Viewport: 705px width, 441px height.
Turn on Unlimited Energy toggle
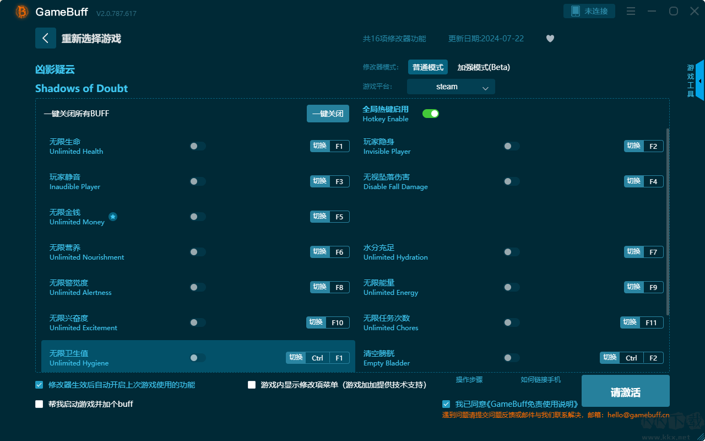click(x=512, y=287)
